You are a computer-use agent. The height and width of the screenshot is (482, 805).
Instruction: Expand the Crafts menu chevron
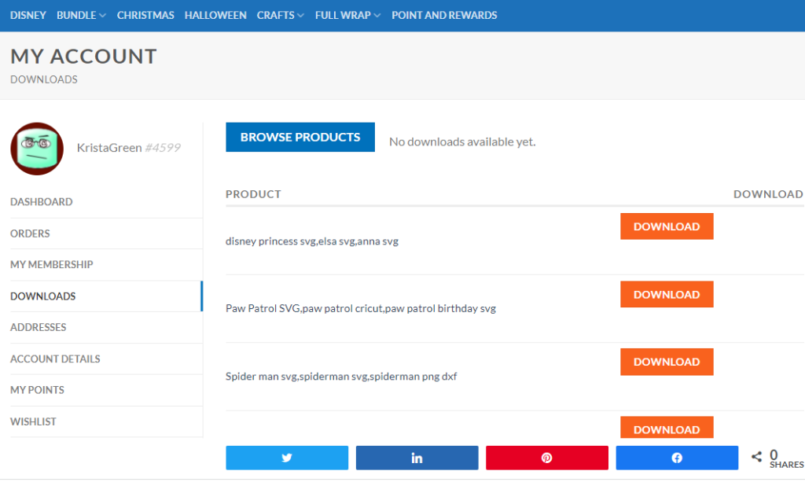click(x=301, y=16)
